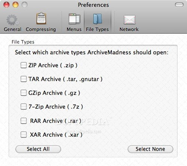
Task: Check the GZip Archive (.gz) option
Action: [24, 93]
